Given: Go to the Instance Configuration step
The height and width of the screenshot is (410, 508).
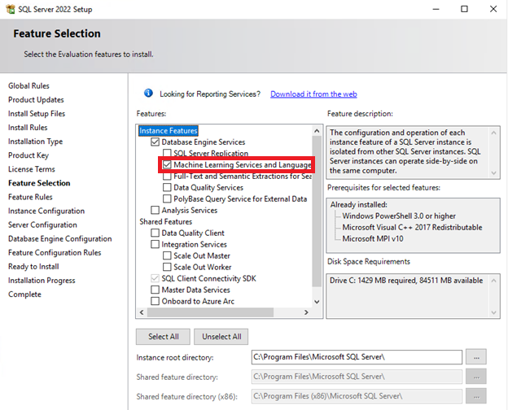Looking at the screenshot, I should point(46,211).
